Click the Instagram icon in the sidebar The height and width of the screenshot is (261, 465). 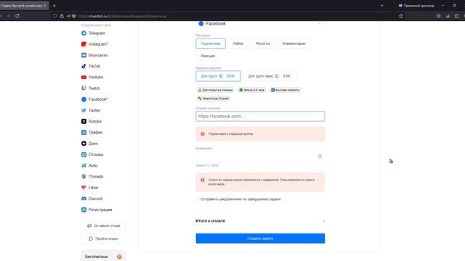(x=84, y=44)
